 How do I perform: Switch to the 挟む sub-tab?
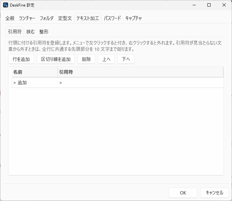[31, 31]
